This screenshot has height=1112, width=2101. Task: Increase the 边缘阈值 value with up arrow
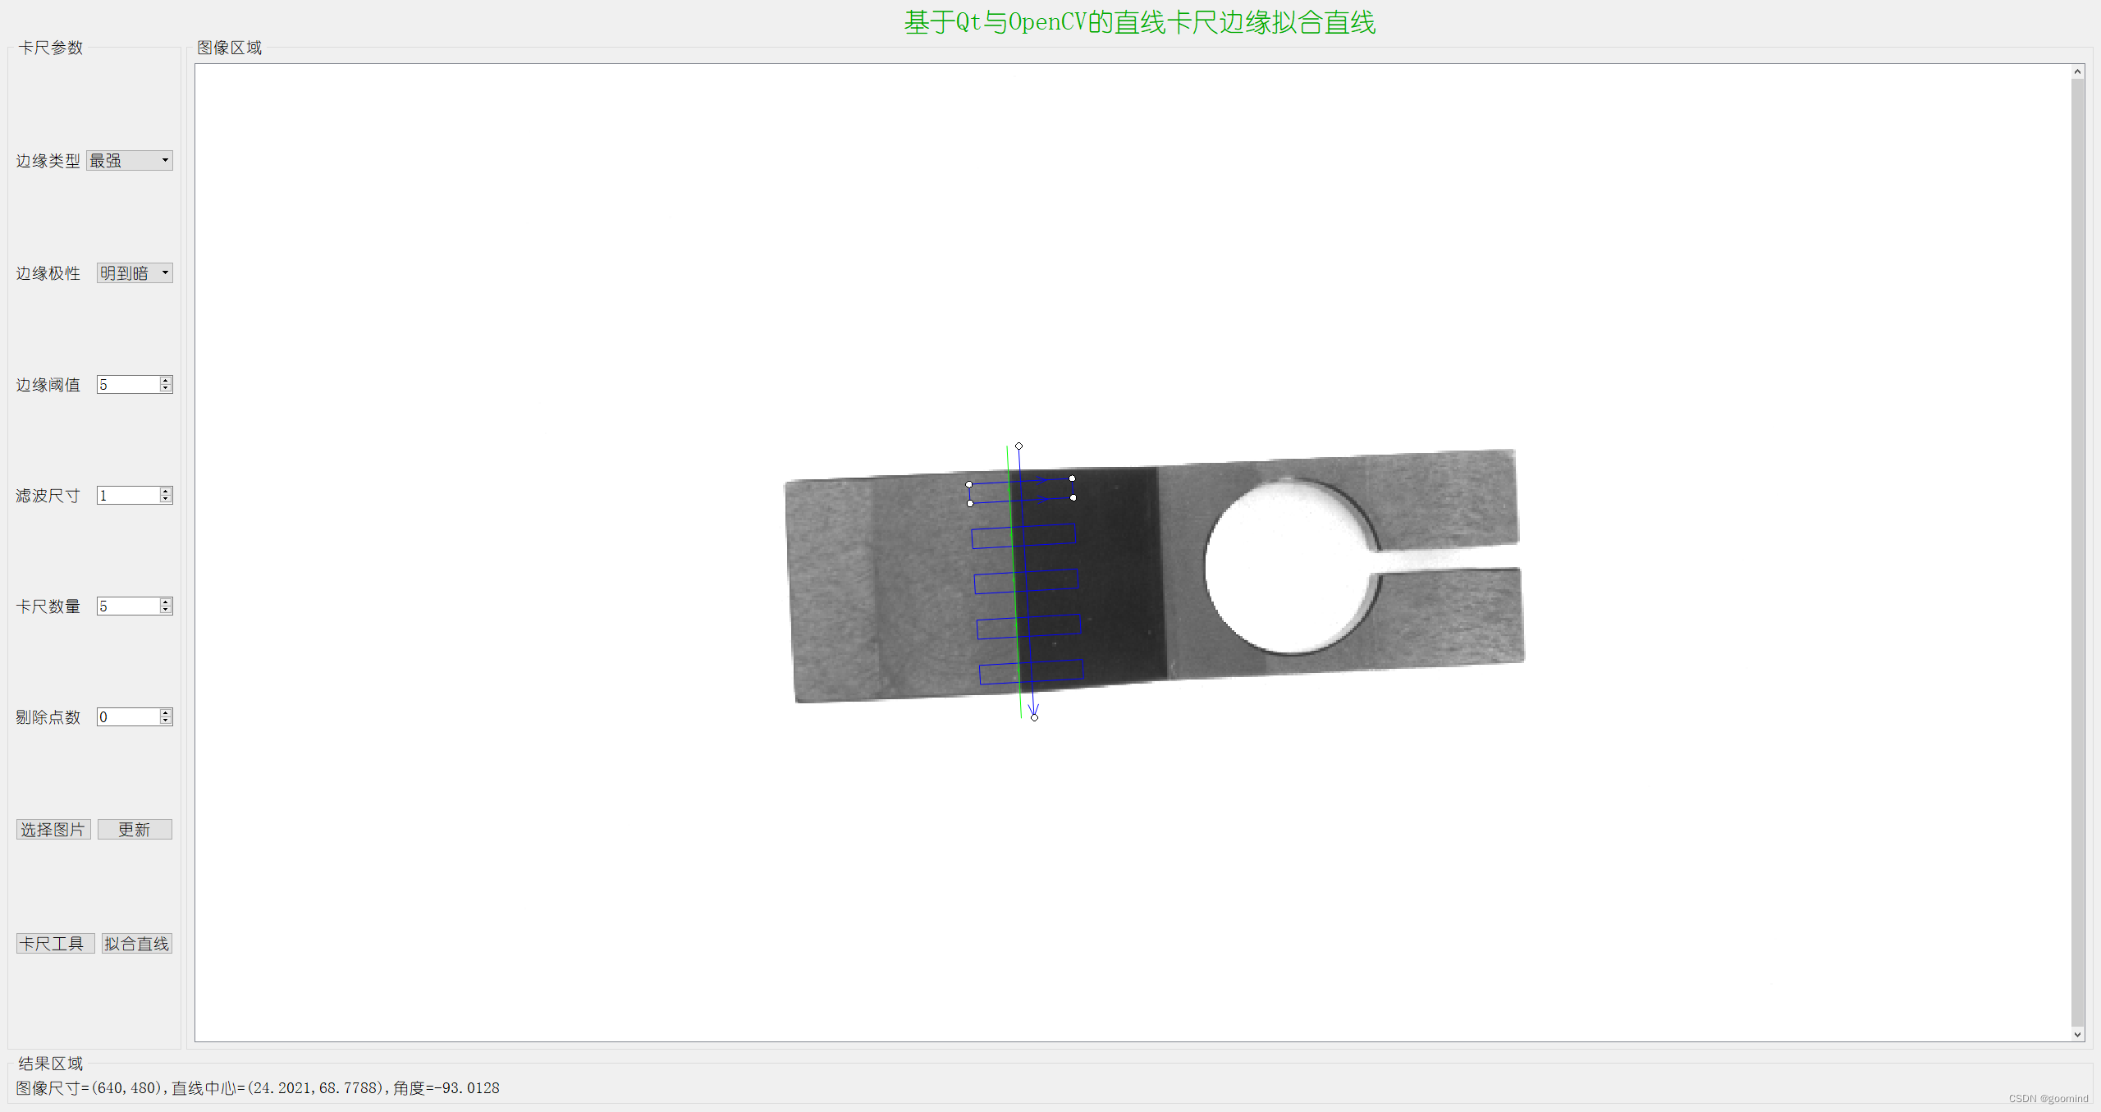click(166, 380)
